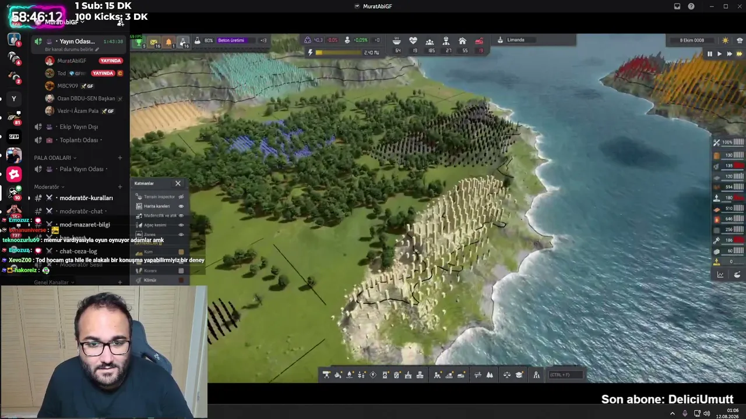Toggle Terrain inspector layer visibility eye

181,197
